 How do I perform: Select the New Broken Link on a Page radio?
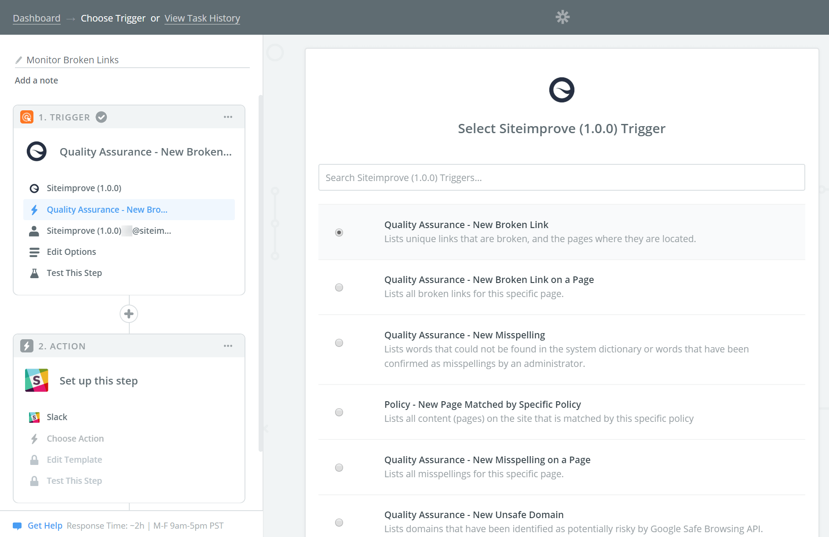tap(339, 287)
